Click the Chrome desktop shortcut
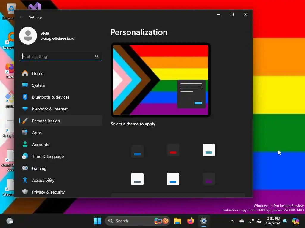 pos(9,188)
